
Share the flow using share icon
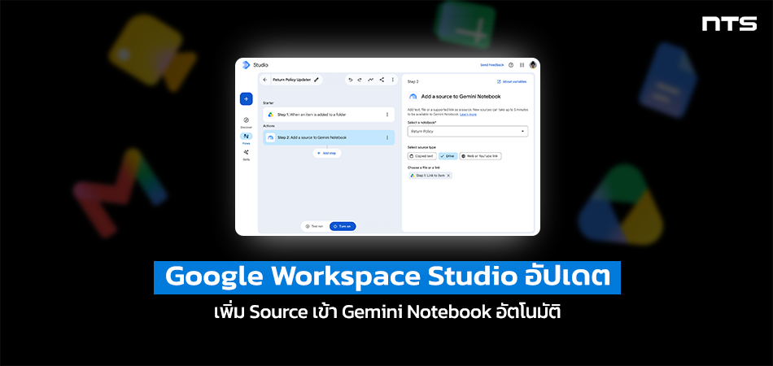[x=382, y=80]
